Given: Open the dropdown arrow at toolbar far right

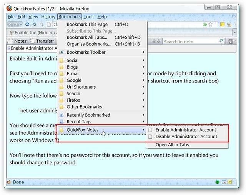Looking at the screenshot, I should (235, 24).
